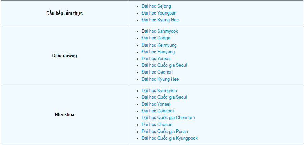Click Đại học Quốc gia Seoul under Điều dưỡng
304x145 pixels.
point(164,65)
